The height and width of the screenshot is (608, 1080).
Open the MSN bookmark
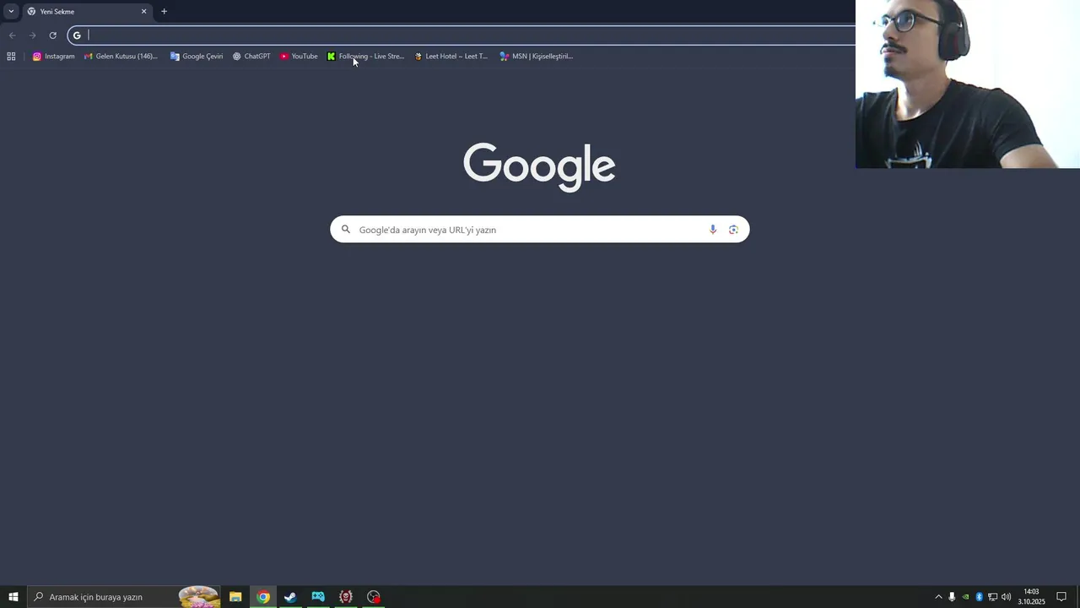536,57
